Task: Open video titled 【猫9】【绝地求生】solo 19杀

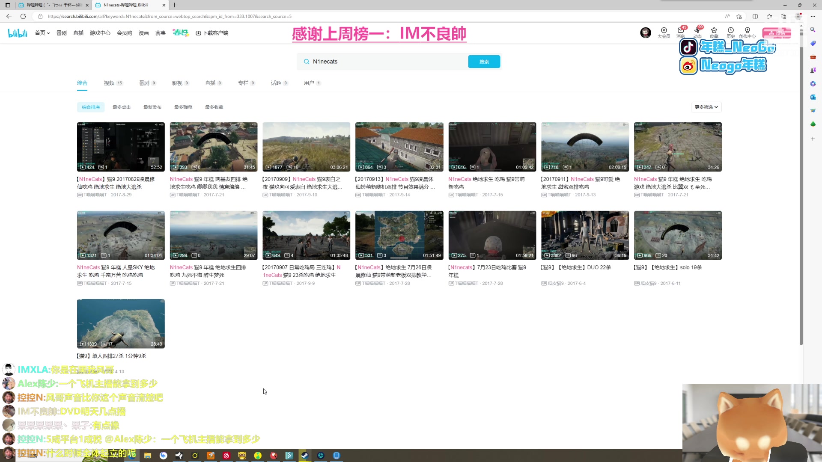Action: pyautogui.click(x=668, y=267)
